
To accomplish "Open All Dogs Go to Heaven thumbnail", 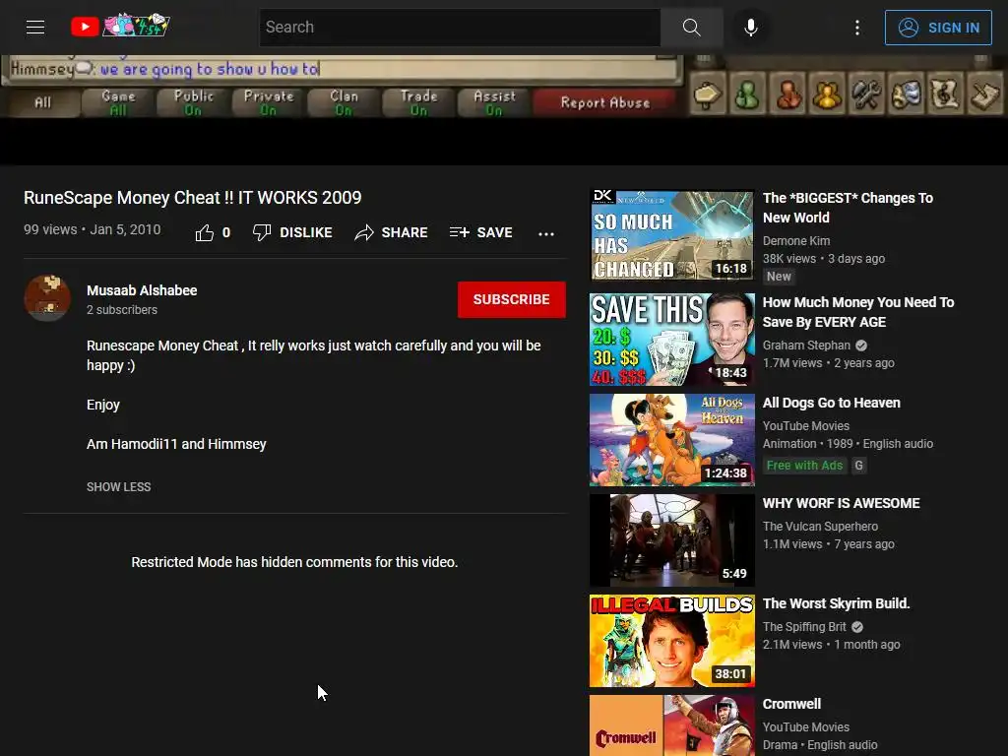I will point(671,440).
